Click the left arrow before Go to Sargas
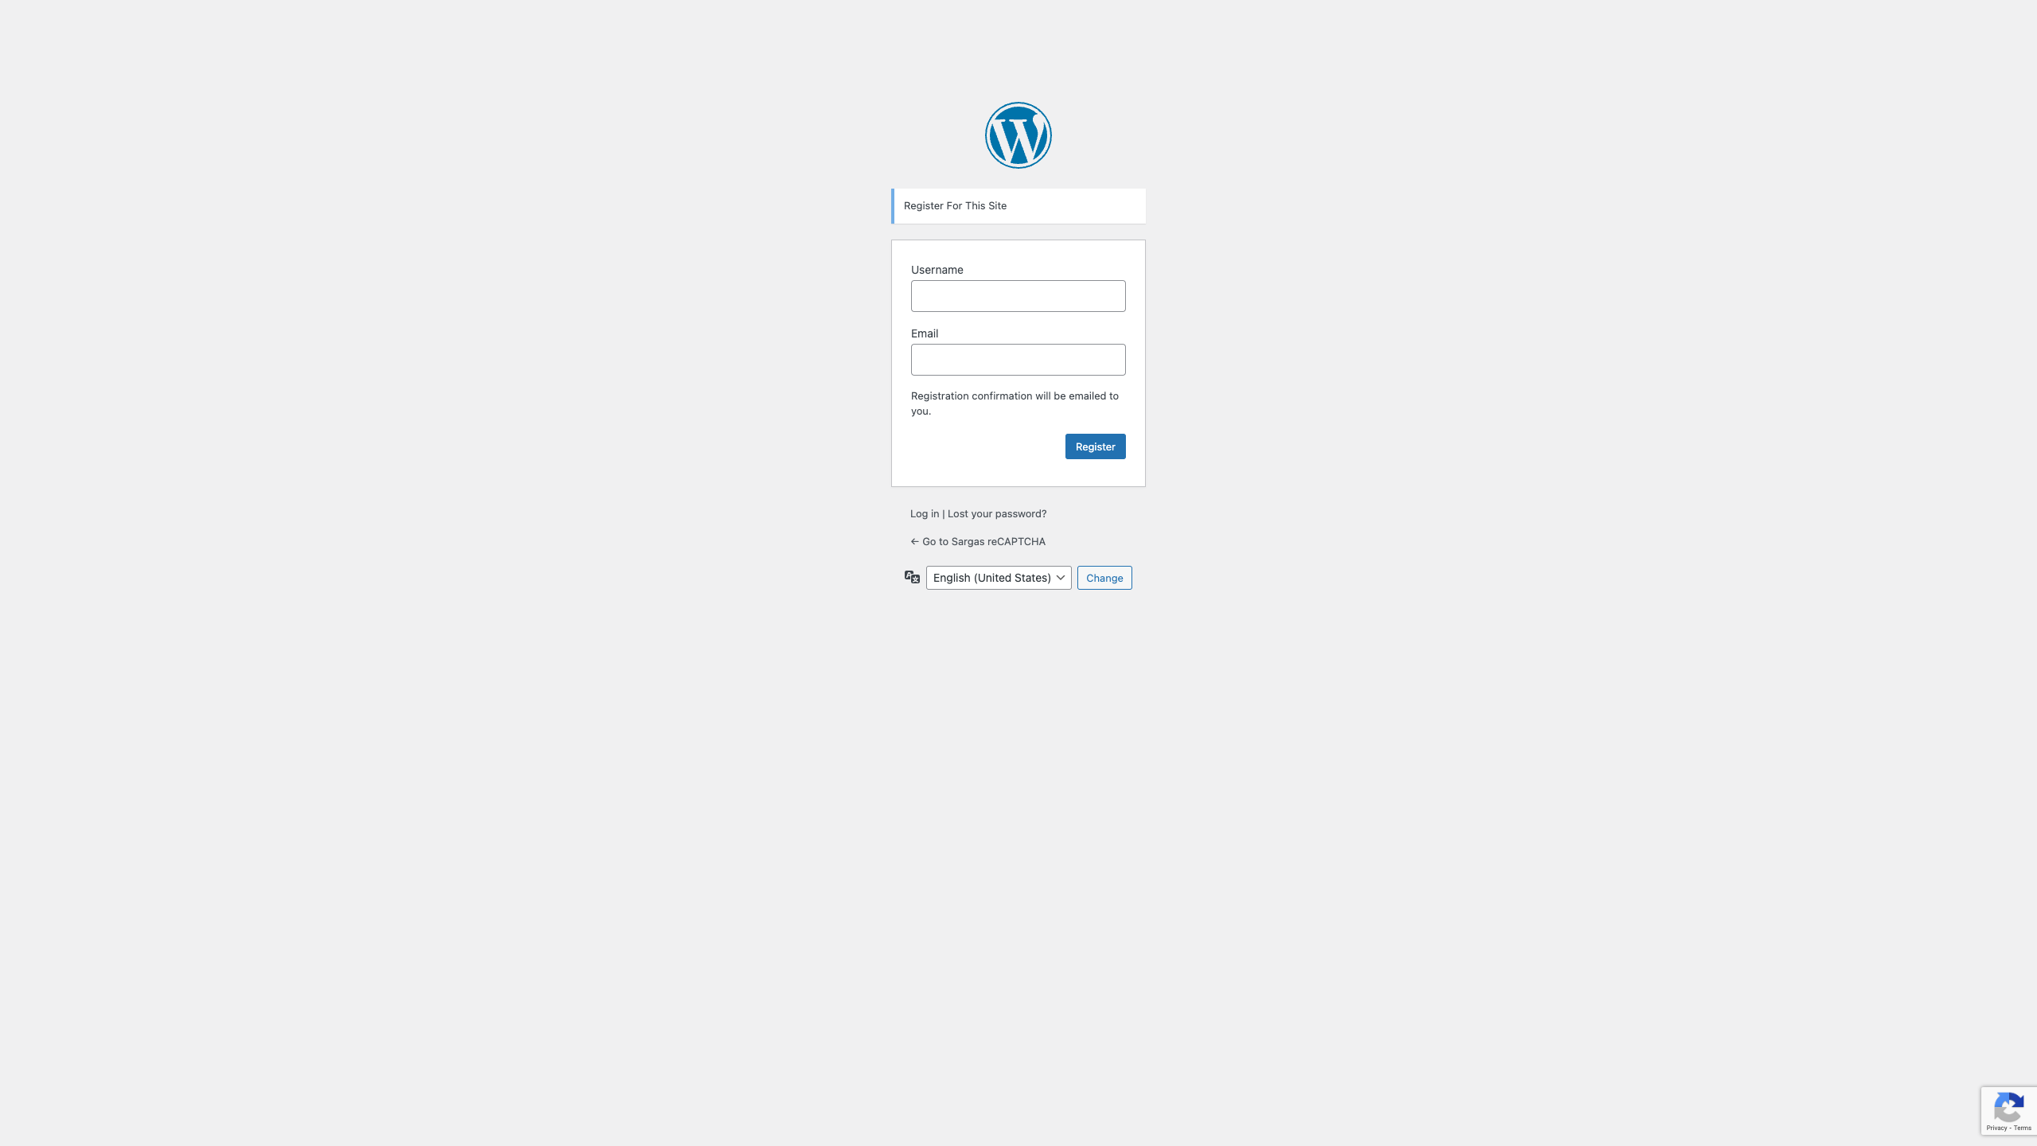This screenshot has height=1146, width=2037. (914, 541)
